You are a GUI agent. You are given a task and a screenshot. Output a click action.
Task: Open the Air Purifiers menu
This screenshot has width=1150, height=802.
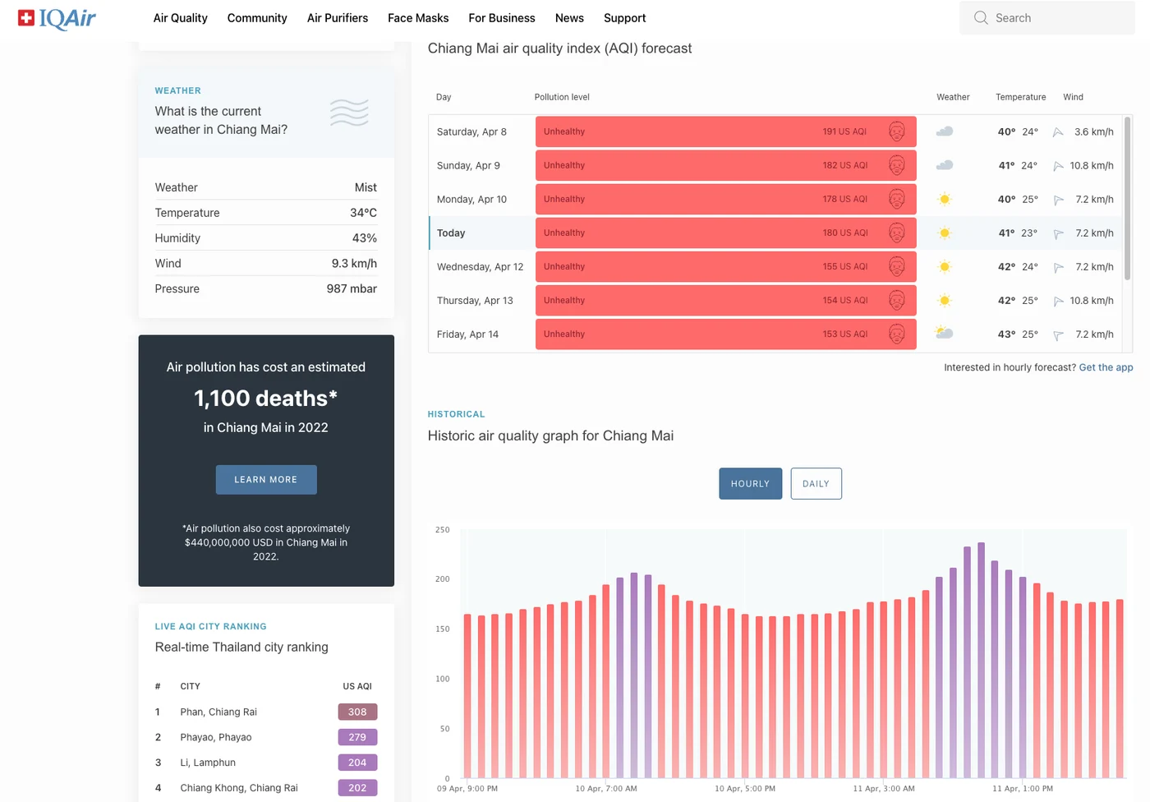click(x=338, y=18)
